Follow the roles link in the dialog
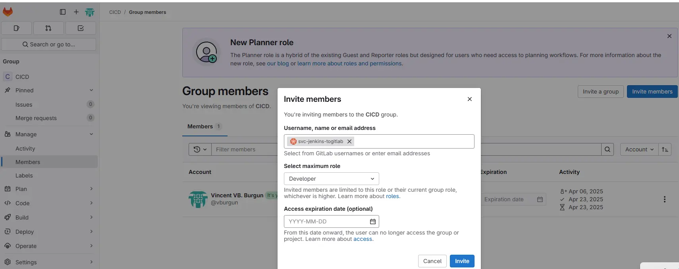This screenshot has height=269, width=679. 392,196
